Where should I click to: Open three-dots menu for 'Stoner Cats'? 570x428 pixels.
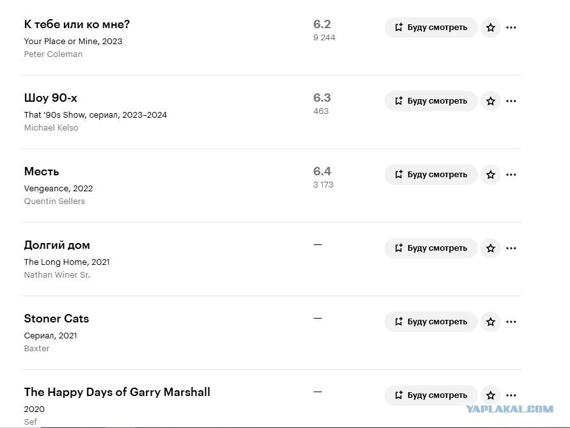(511, 322)
